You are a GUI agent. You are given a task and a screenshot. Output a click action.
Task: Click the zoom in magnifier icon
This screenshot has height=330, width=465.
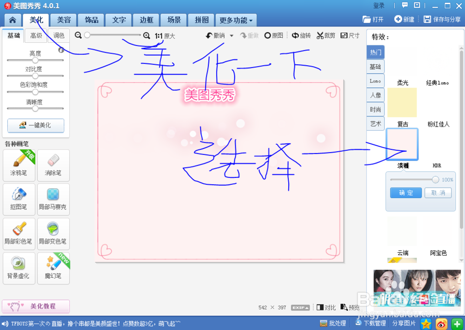[x=146, y=36]
